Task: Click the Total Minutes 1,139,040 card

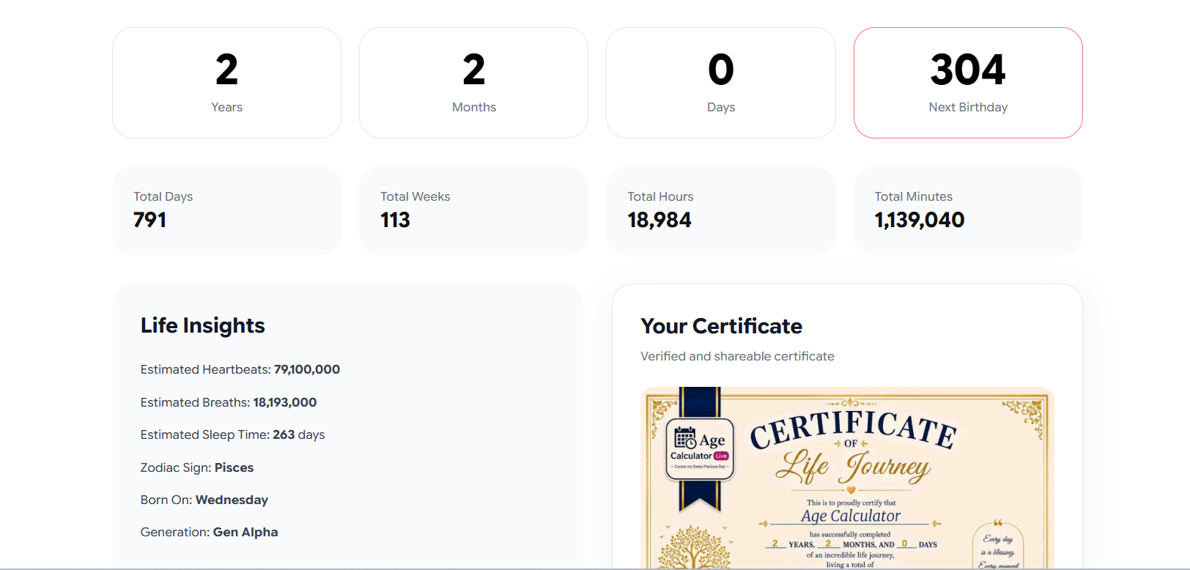Action: pyautogui.click(x=968, y=210)
